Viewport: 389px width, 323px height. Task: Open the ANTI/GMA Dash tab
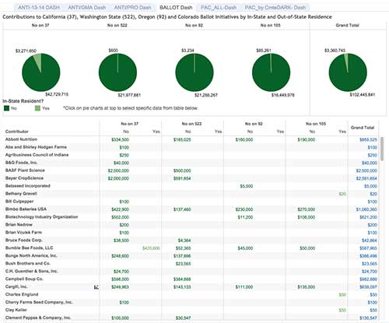coord(87,8)
